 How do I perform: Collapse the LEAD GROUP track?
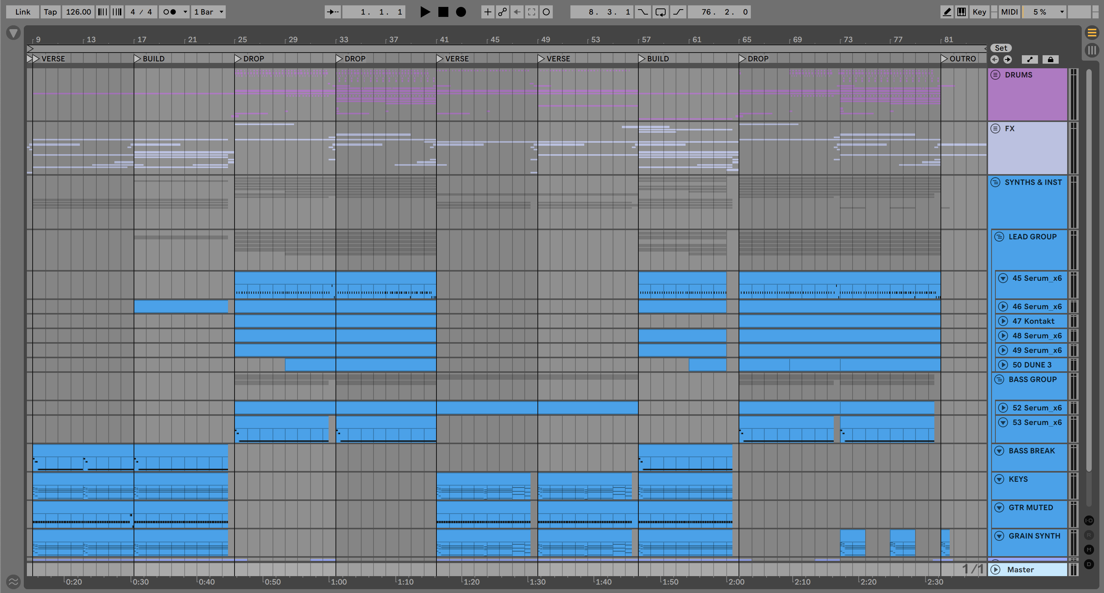[x=999, y=237]
